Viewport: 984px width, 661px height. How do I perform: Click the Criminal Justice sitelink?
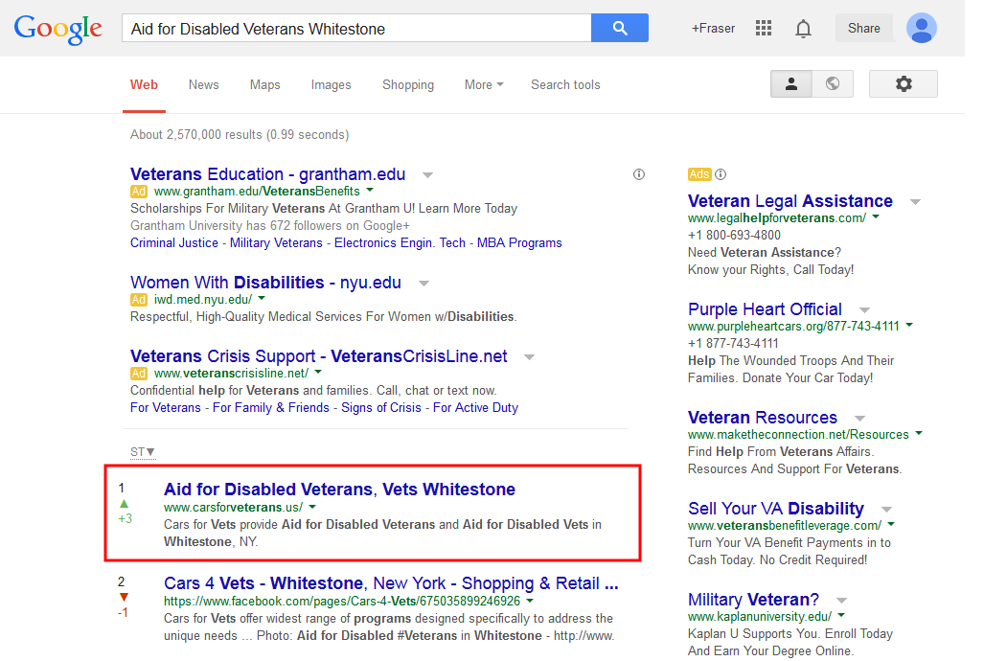pos(173,243)
